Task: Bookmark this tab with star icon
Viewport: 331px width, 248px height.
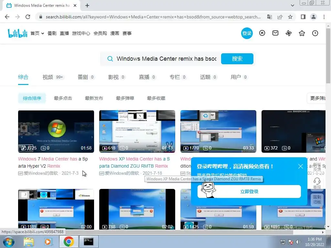Action: point(290,17)
